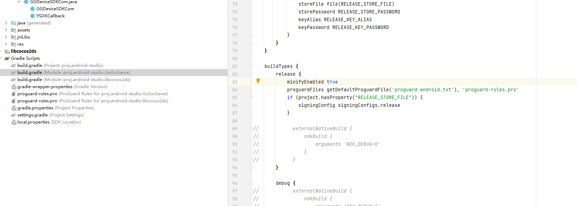Click 'keyPassword RELEASE_KEY_PASSWORD' on line 76

pos(344,27)
